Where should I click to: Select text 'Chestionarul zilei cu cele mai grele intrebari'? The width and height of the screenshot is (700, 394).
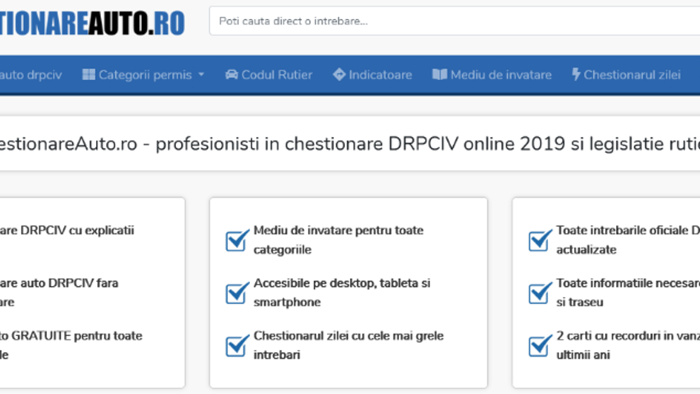[x=349, y=345]
